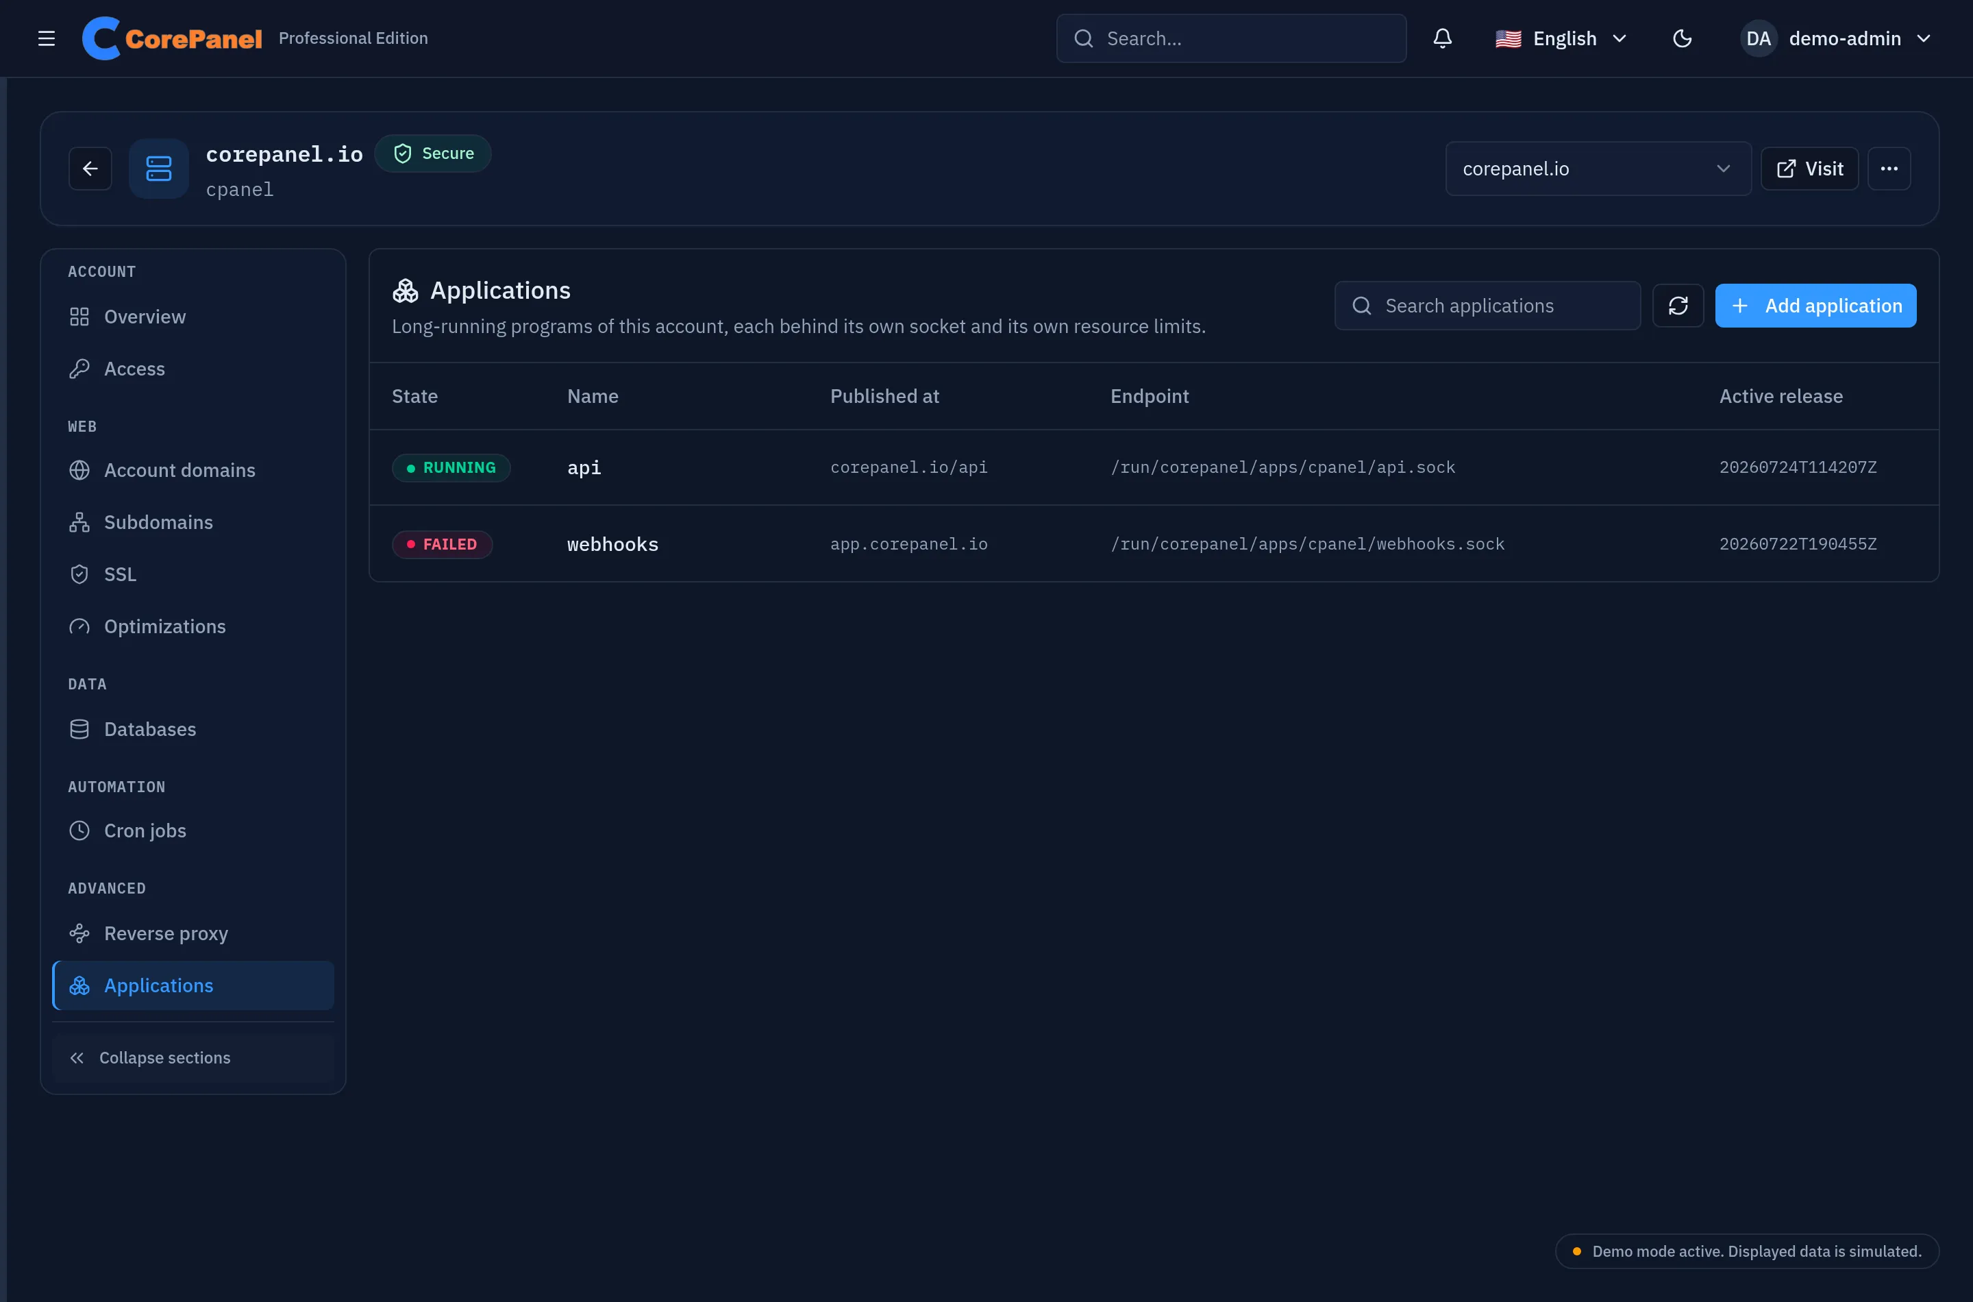This screenshot has height=1302, width=1973.
Task: Open Databases section
Action: (x=193, y=729)
